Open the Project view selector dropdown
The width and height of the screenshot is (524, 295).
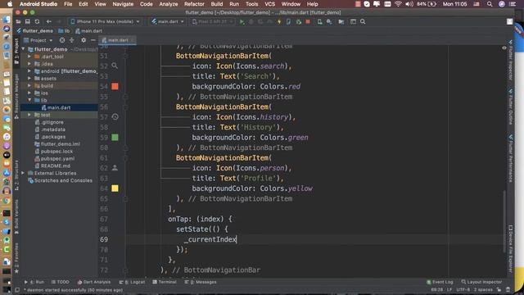[x=38, y=40]
